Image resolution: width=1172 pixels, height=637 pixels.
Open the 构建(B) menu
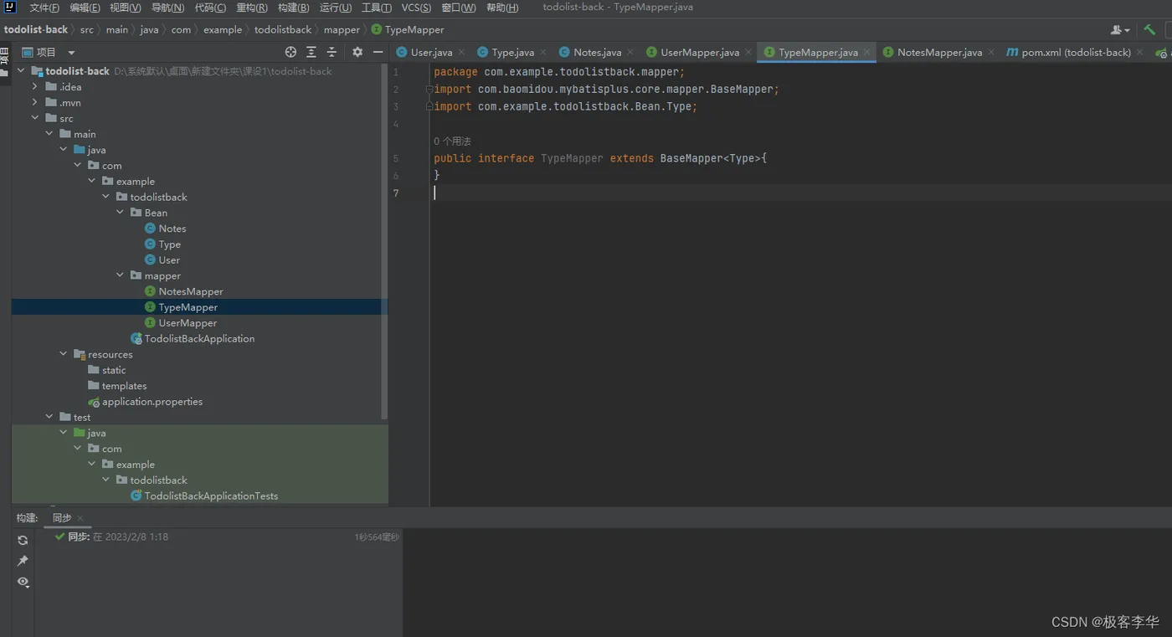point(293,8)
